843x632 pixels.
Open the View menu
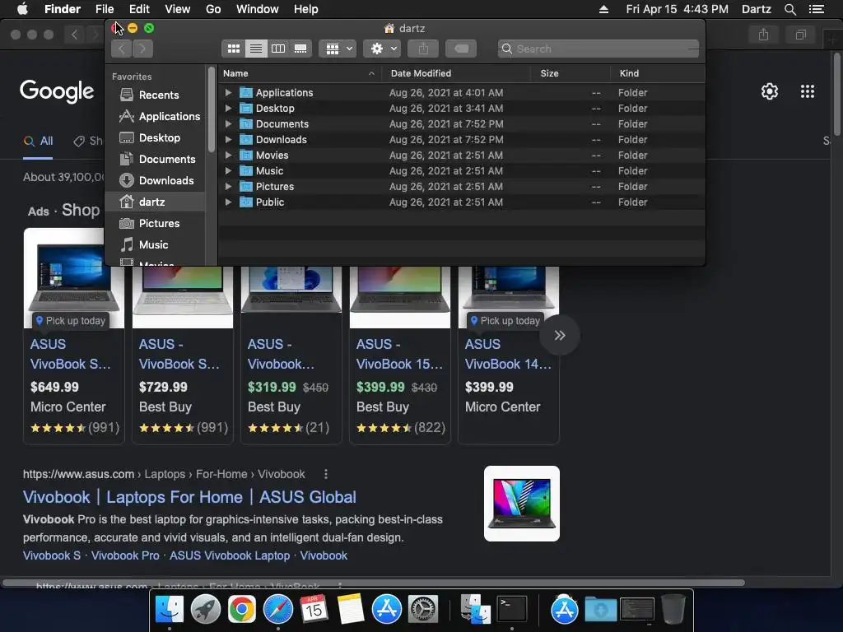[x=178, y=9]
